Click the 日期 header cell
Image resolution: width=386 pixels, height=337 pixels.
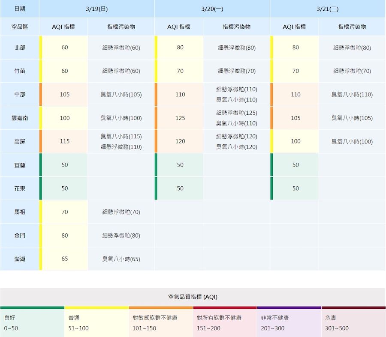[20, 9]
